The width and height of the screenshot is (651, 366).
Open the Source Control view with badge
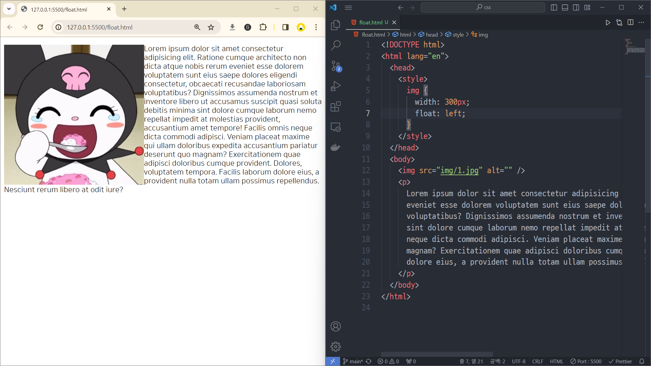tap(335, 66)
